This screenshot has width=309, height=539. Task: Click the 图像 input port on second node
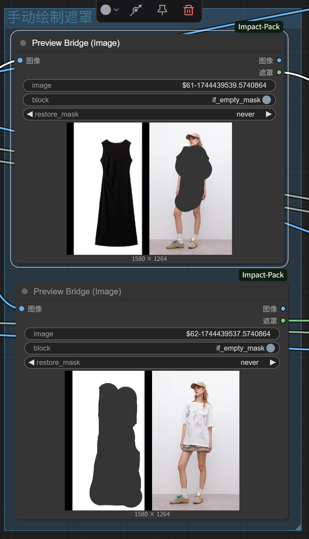(x=22, y=309)
